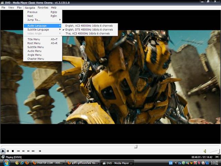Screen dimensions: 221x166
Task: Select checked English DTS 48000Hz audio track
Action: 90,29
